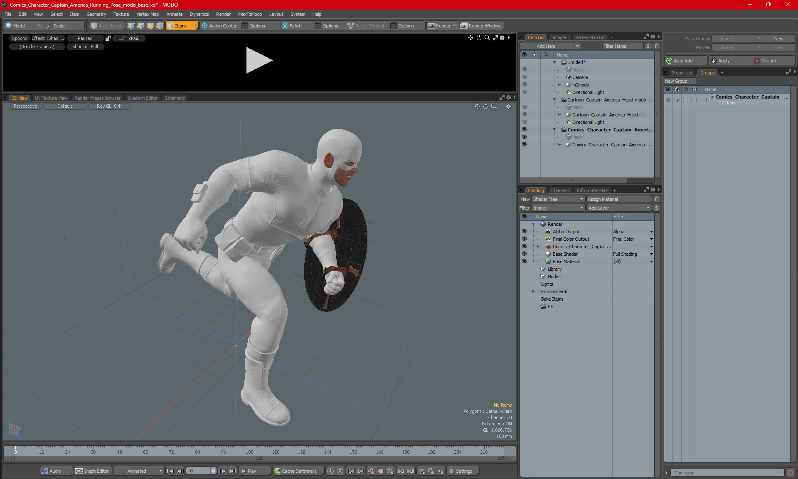Activate Items selection mode

(x=182, y=26)
